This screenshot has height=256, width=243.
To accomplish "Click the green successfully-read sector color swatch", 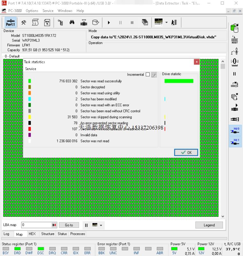I will (x=30, y=81).
